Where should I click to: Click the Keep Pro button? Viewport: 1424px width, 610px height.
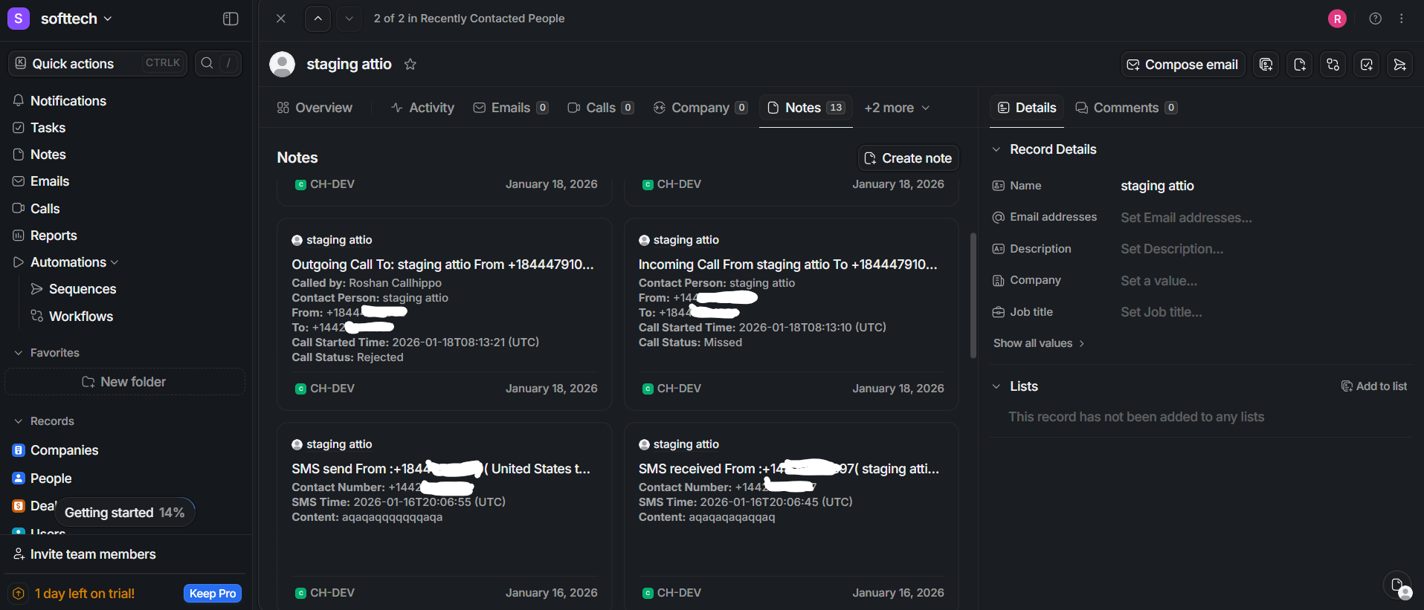213,593
